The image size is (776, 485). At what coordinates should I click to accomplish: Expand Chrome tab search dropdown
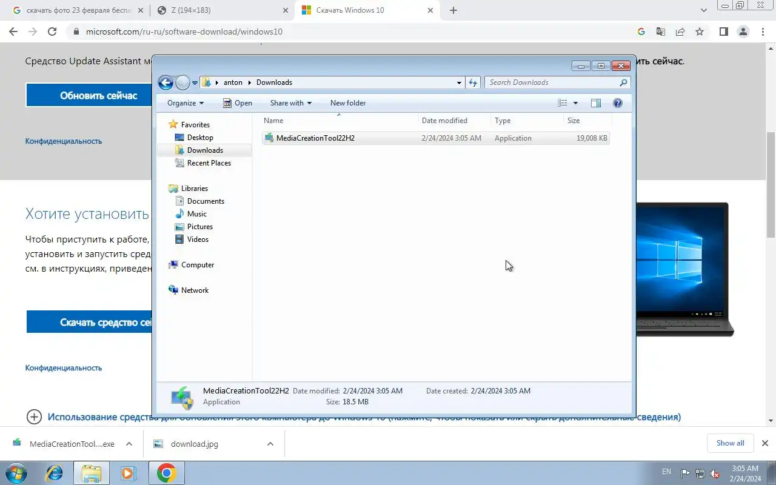704,10
